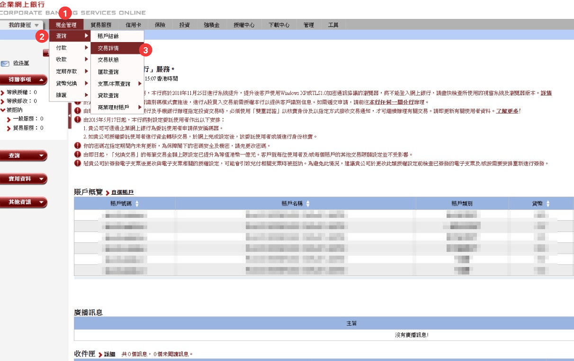Screen dimensions: 574x361
Task: Click the left sidebar collapse arrow handle
Action: 70,115
